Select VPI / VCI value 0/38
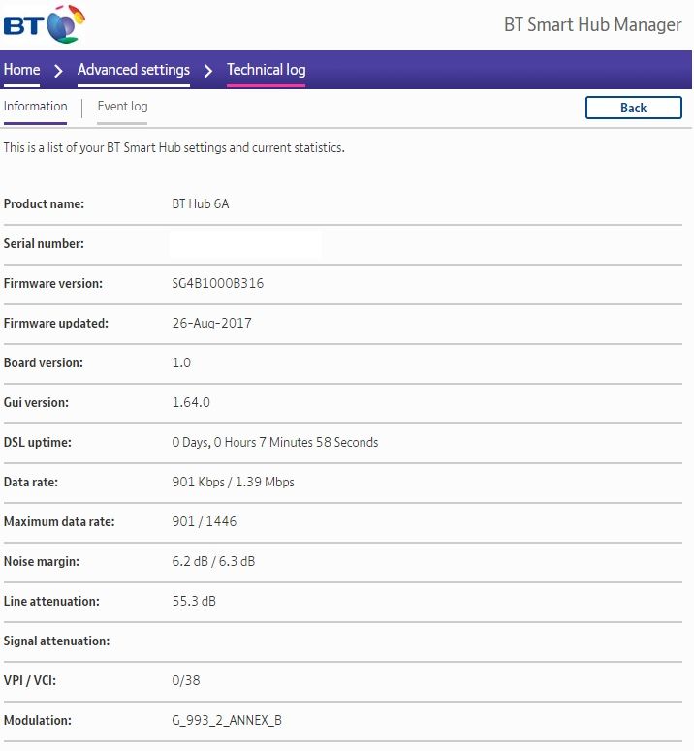 [186, 680]
